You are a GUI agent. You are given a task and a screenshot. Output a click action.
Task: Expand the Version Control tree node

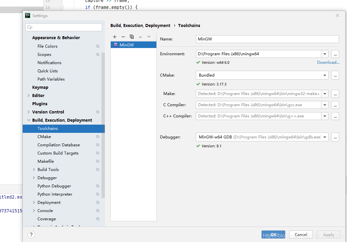pyautogui.click(x=29, y=112)
